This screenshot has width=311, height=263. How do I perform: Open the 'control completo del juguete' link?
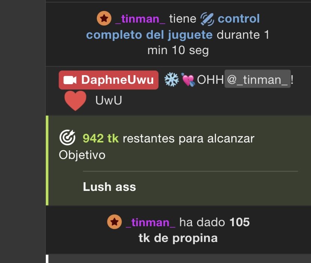click(x=173, y=27)
